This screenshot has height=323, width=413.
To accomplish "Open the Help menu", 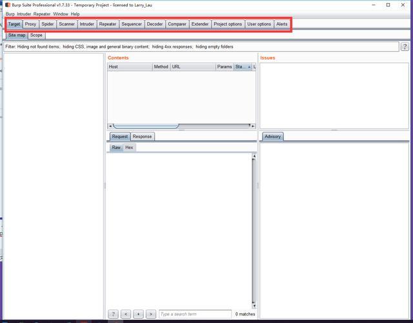I will [x=75, y=14].
